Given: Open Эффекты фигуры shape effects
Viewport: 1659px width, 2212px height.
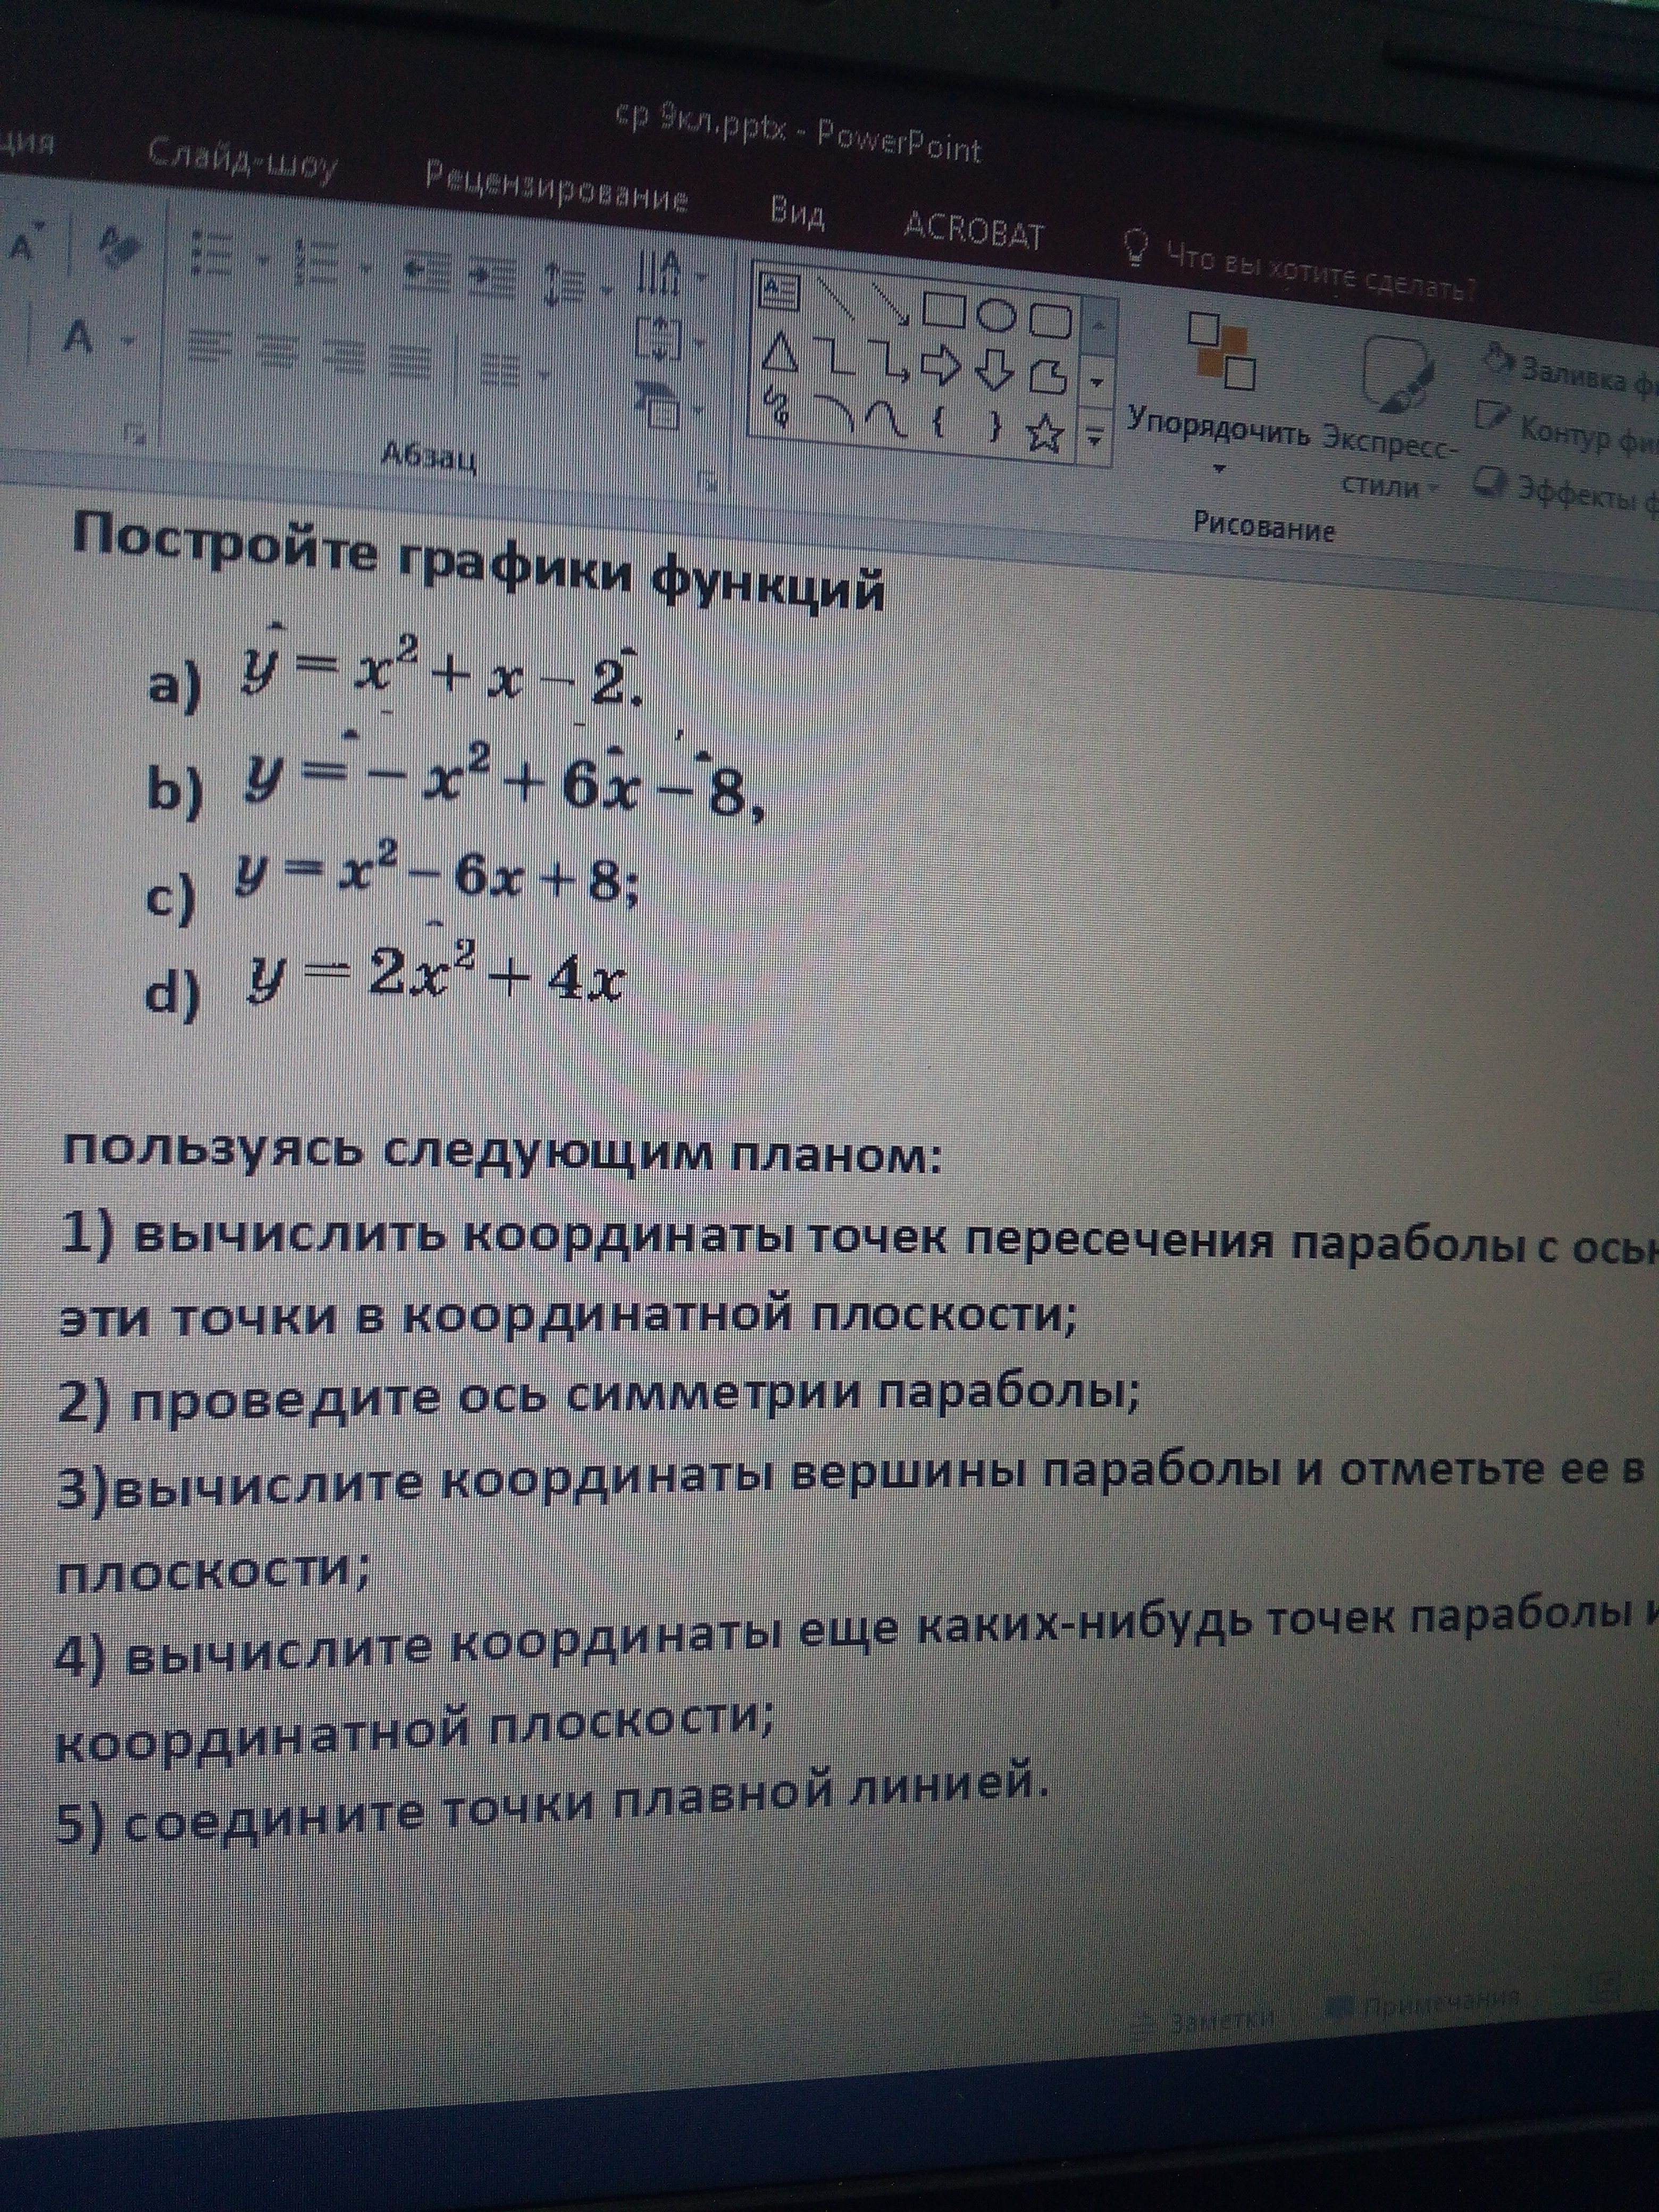Looking at the screenshot, I should tap(1566, 490).
